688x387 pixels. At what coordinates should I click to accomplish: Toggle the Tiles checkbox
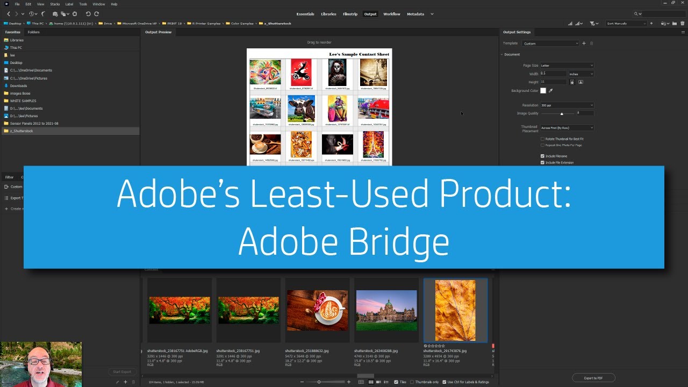[396, 382]
